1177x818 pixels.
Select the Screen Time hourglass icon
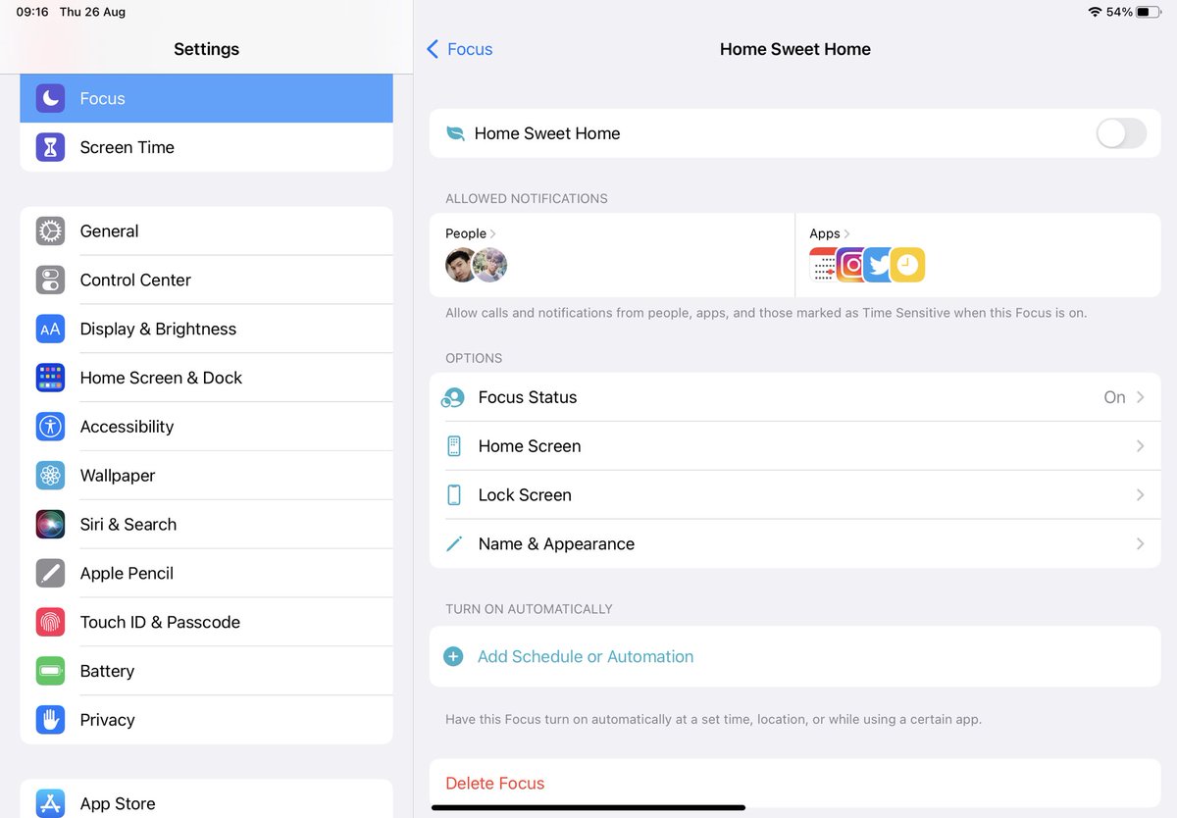tap(50, 147)
